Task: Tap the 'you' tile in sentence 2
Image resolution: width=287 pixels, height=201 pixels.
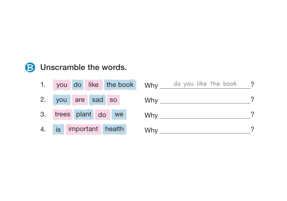Action: pos(61,100)
